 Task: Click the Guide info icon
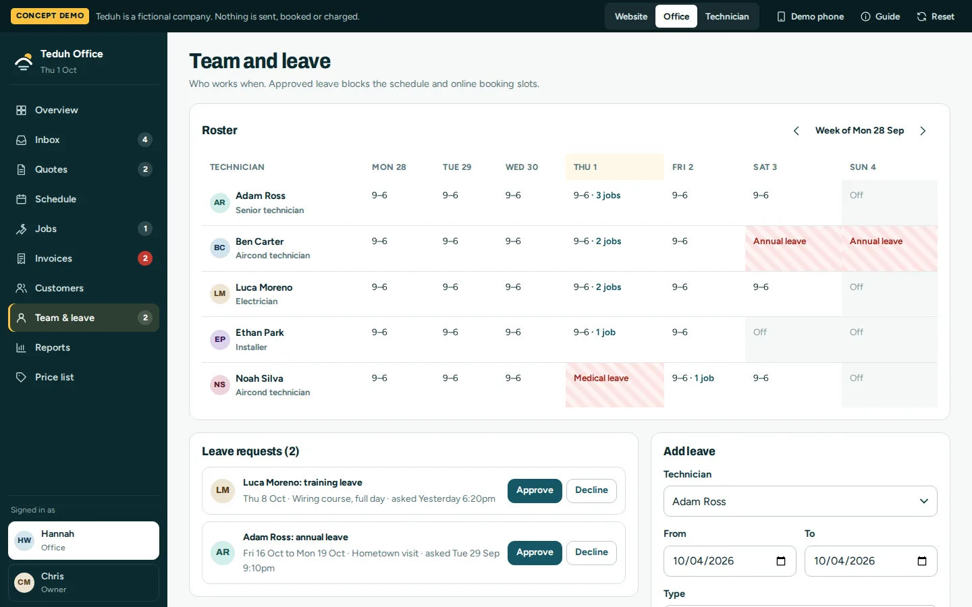865,16
